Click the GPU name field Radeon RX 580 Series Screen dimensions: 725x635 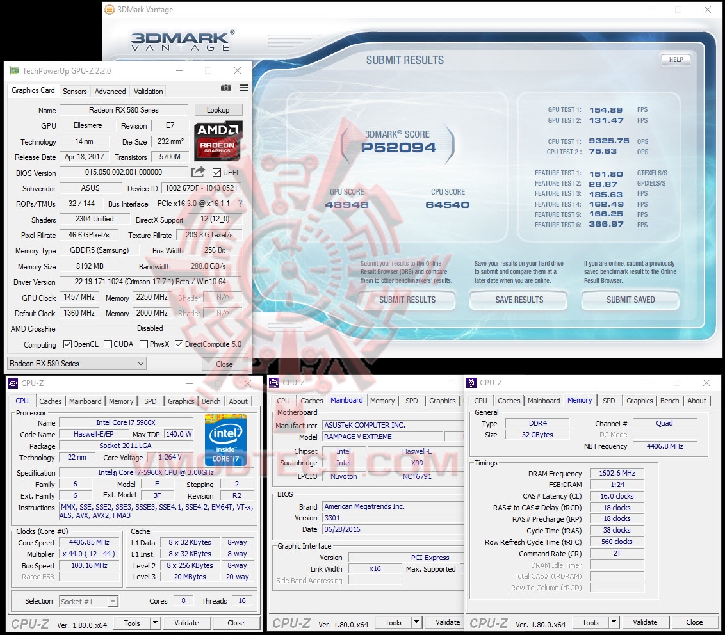124,110
